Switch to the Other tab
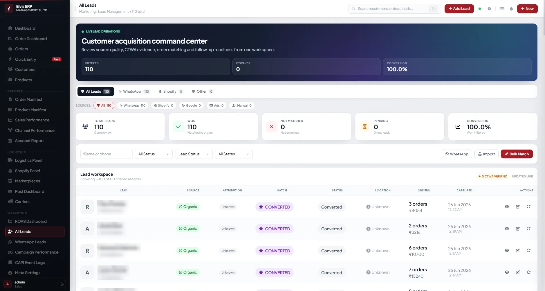The height and width of the screenshot is (291, 545). (202, 91)
